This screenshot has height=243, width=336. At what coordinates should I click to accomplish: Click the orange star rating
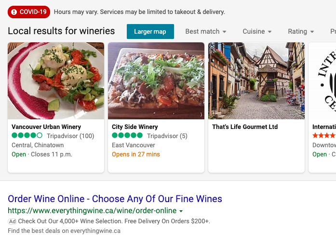click(324, 136)
